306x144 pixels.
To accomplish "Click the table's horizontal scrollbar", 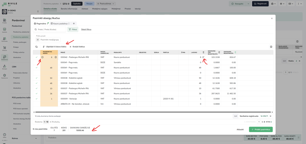I will tap(153, 112).
